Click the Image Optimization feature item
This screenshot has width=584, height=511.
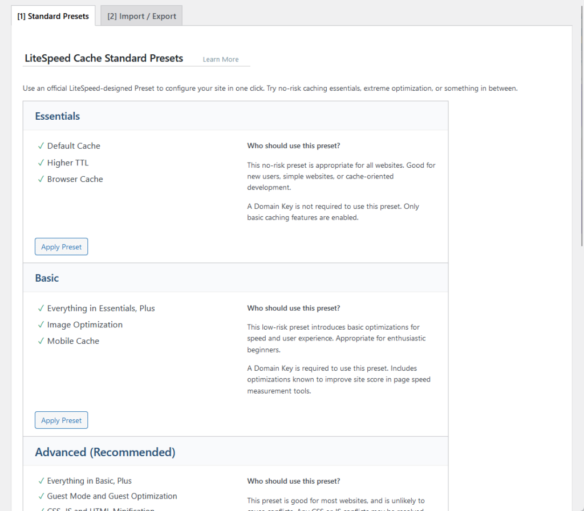(x=85, y=325)
